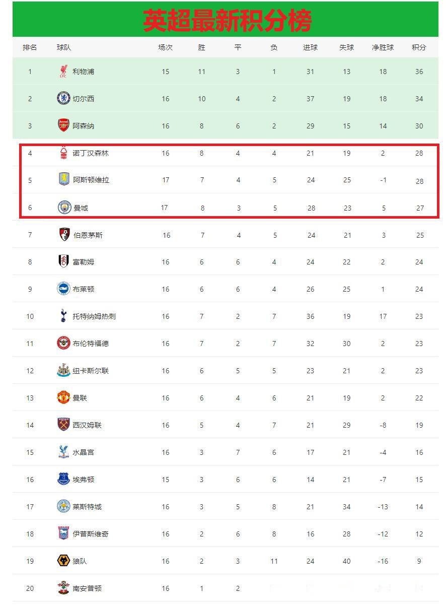
Task: Select the Manchester City crest icon
Action: (64, 207)
